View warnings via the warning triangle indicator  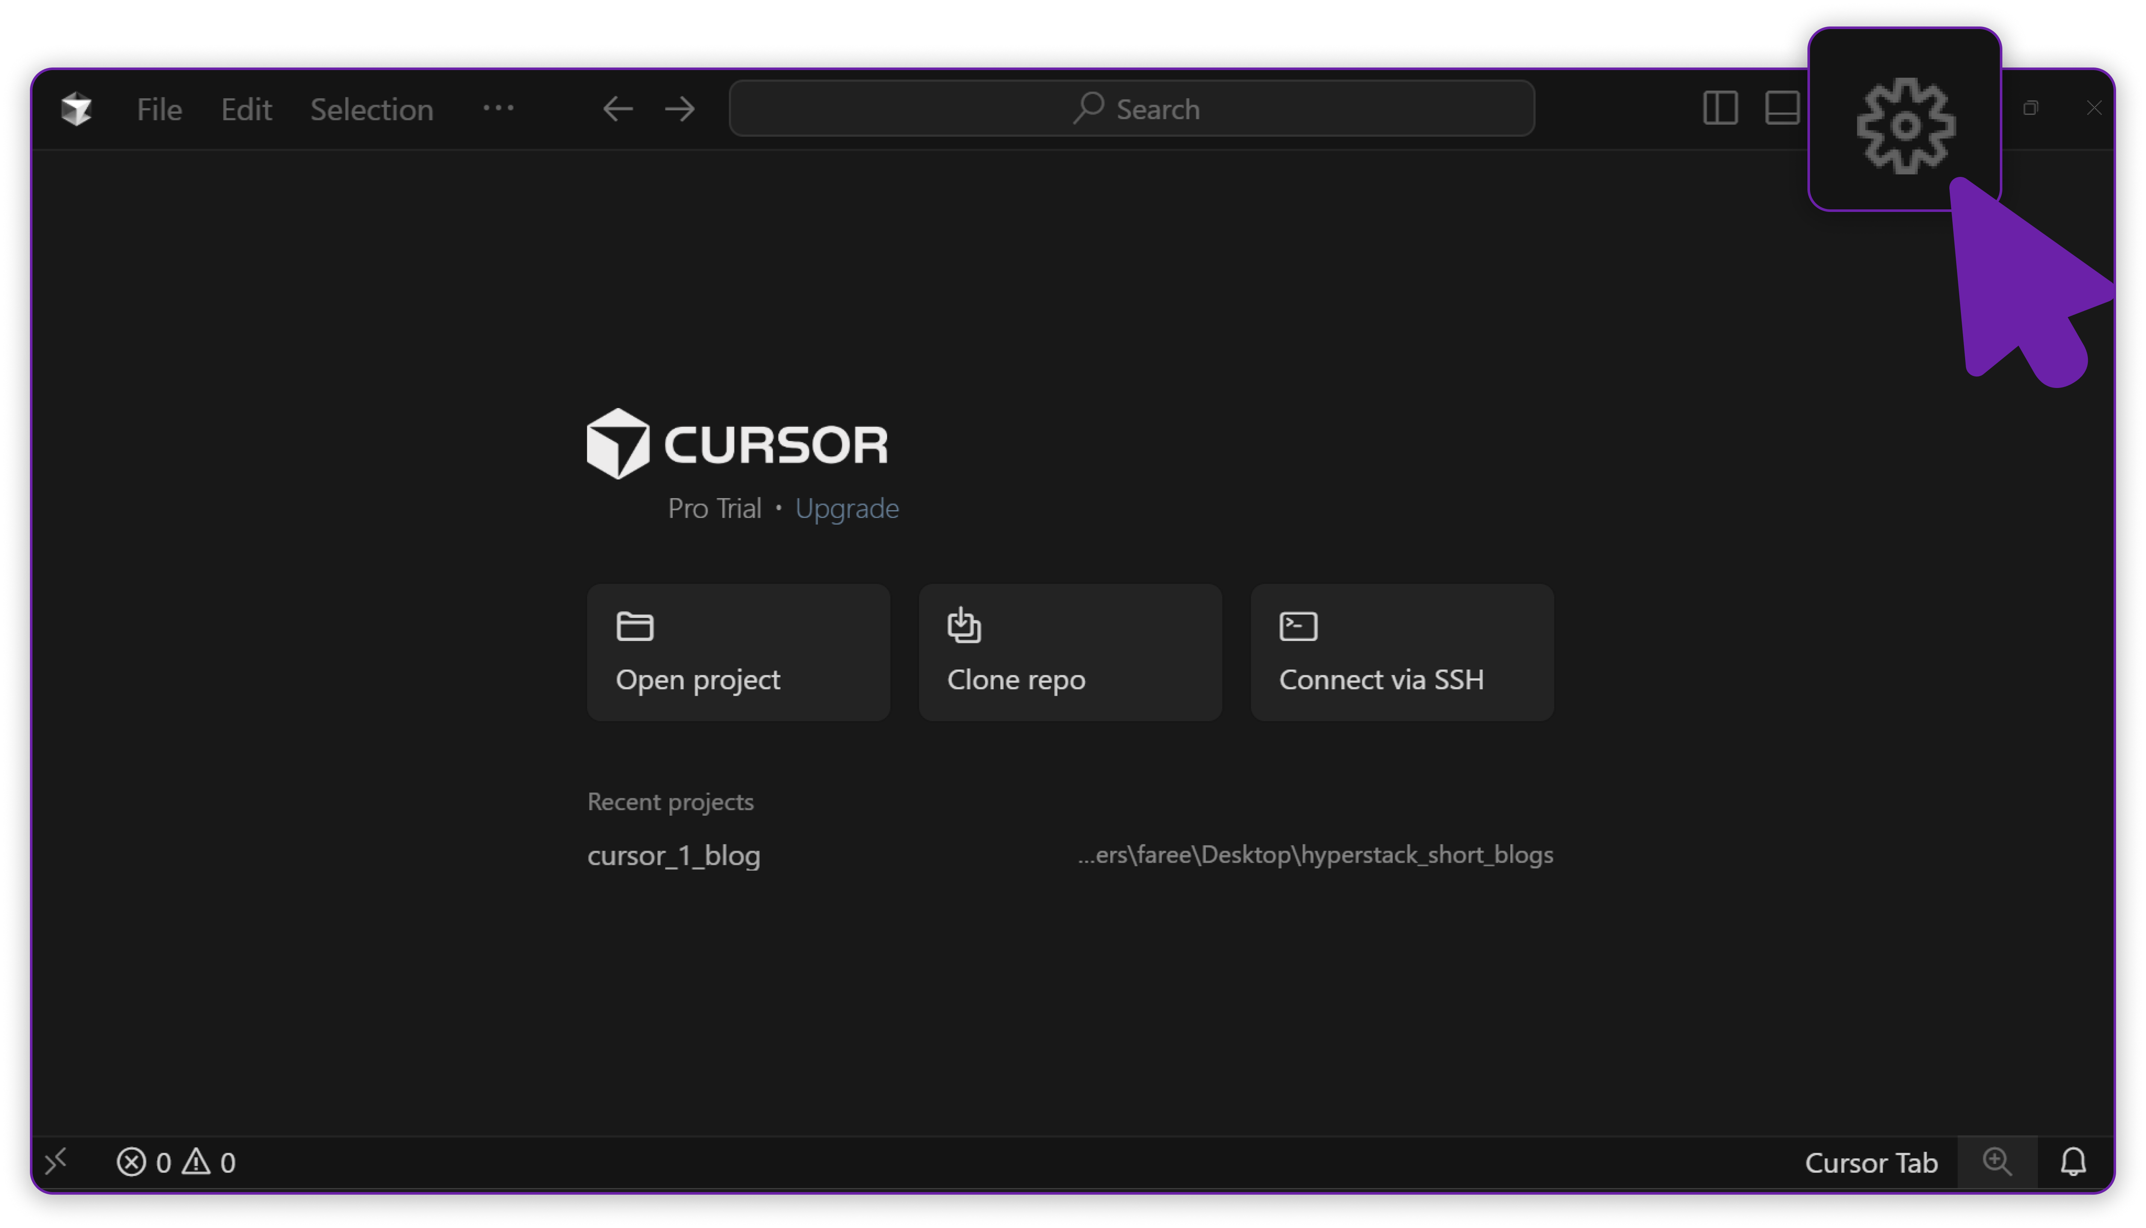click(198, 1162)
